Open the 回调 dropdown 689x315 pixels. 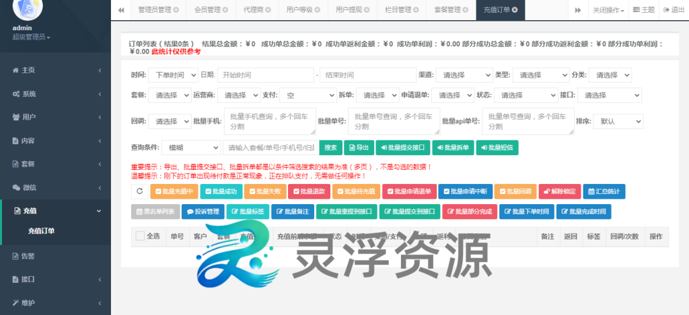coord(170,122)
